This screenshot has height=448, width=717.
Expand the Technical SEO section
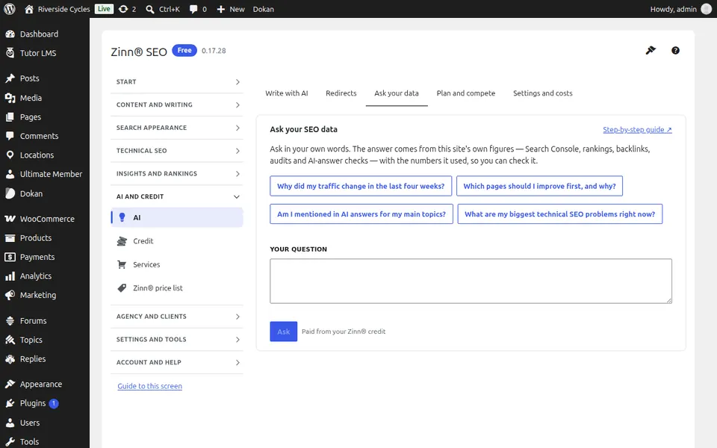point(177,150)
